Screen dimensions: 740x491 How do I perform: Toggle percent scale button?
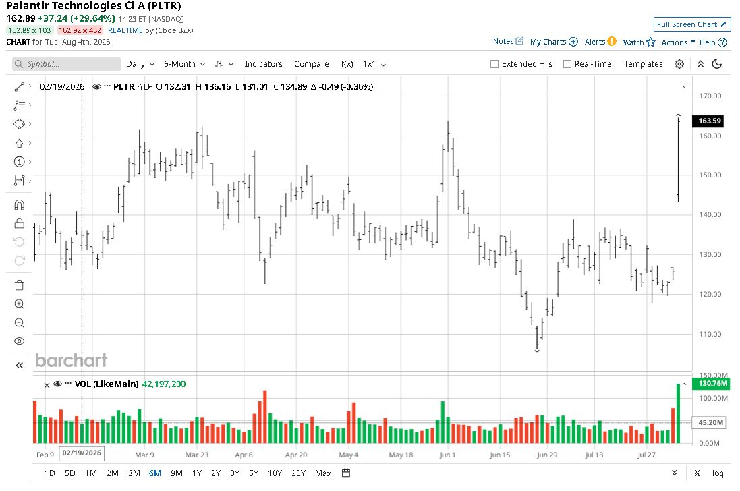pos(697,473)
